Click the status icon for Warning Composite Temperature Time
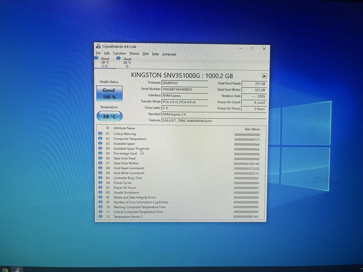Image resolution: width=363 pixels, height=272 pixels. click(x=100, y=207)
